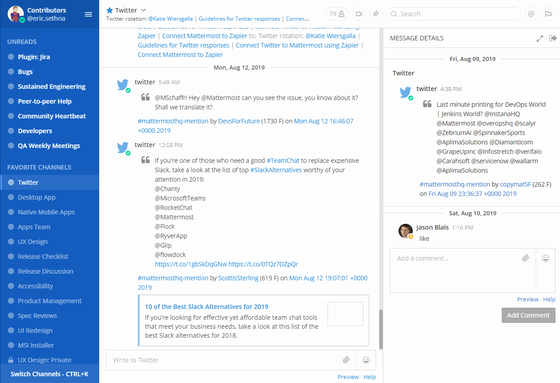Click Preview link under comment box
The height and width of the screenshot is (383, 560).
tap(527, 299)
